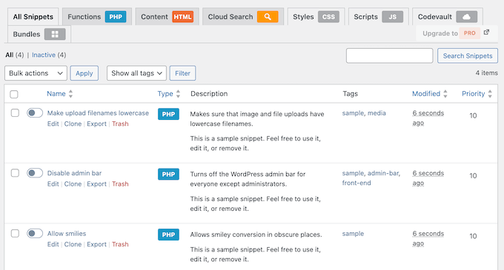504x270 pixels.
Task: Show the All (4) snippets filter
Action: pos(15,55)
